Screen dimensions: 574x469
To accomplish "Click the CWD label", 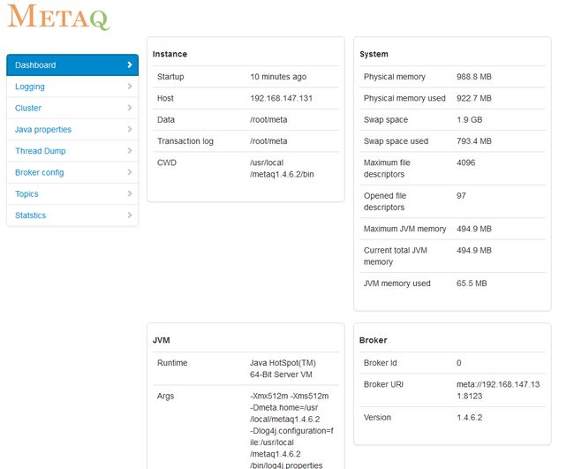I will (x=167, y=163).
